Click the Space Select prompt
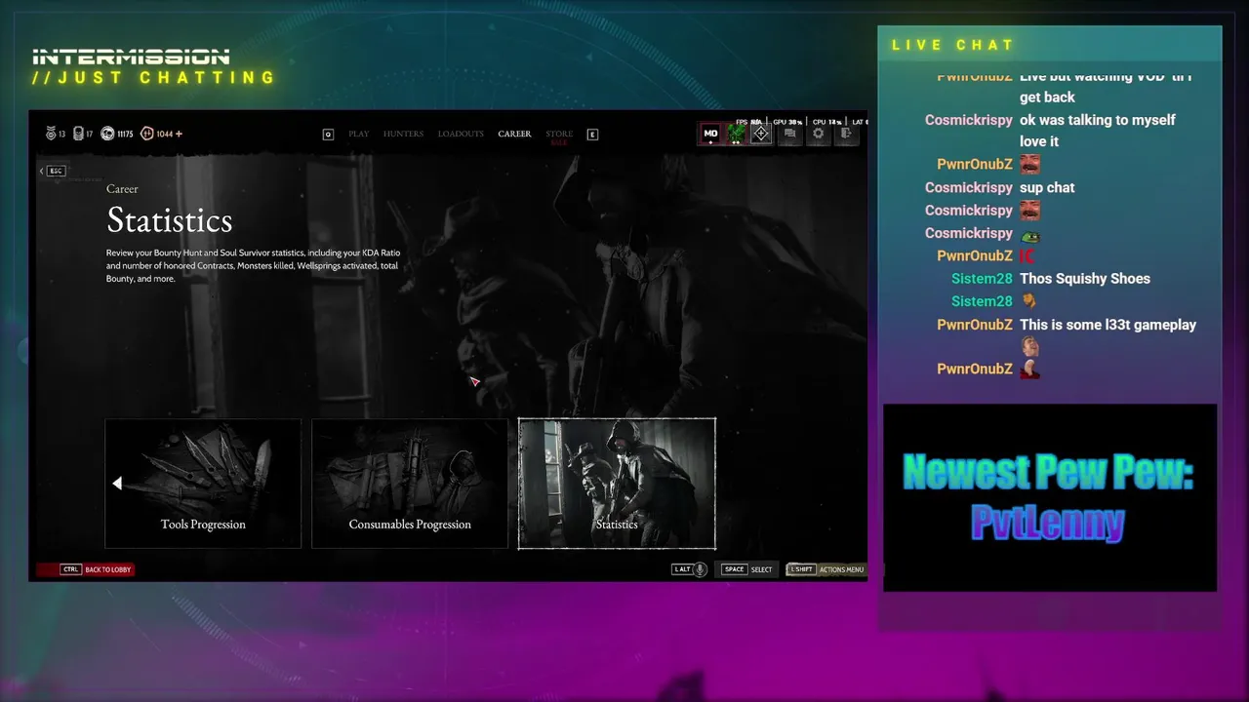Viewport: 1249px width, 702px height. [x=747, y=569]
